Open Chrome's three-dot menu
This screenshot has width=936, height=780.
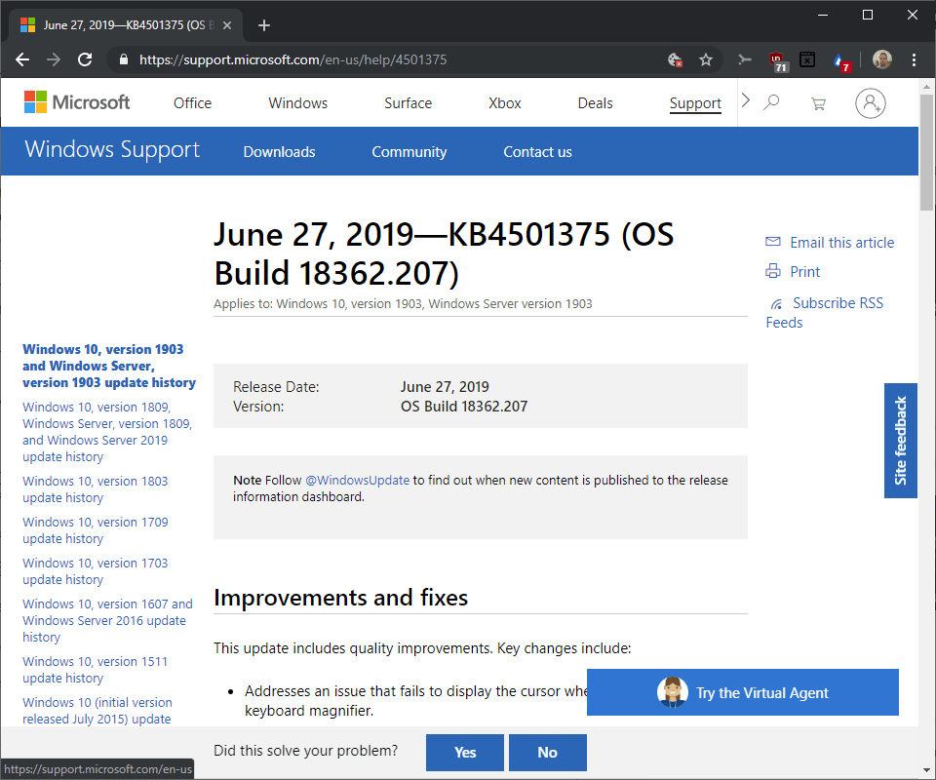click(x=914, y=59)
